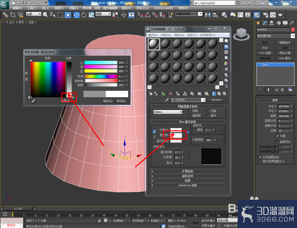Open 实用程序(U) menu in material editor
Viewport: 297px width, 228px height.
pyautogui.click(x=208, y=35)
